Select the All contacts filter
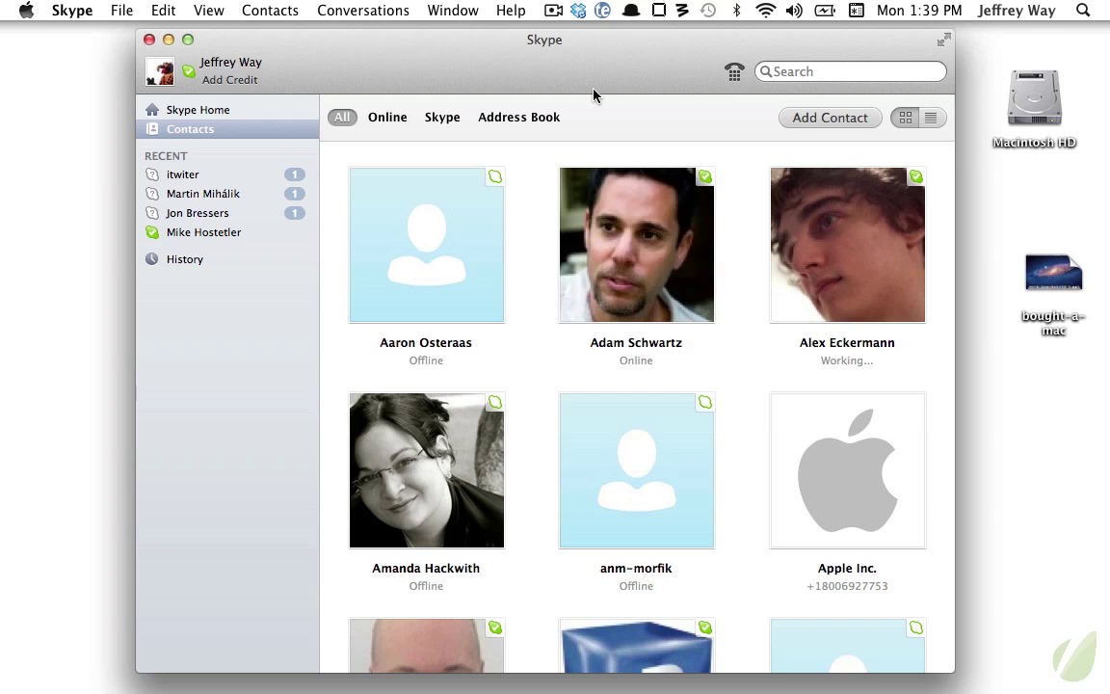This screenshot has height=694, width=1110. (x=342, y=117)
